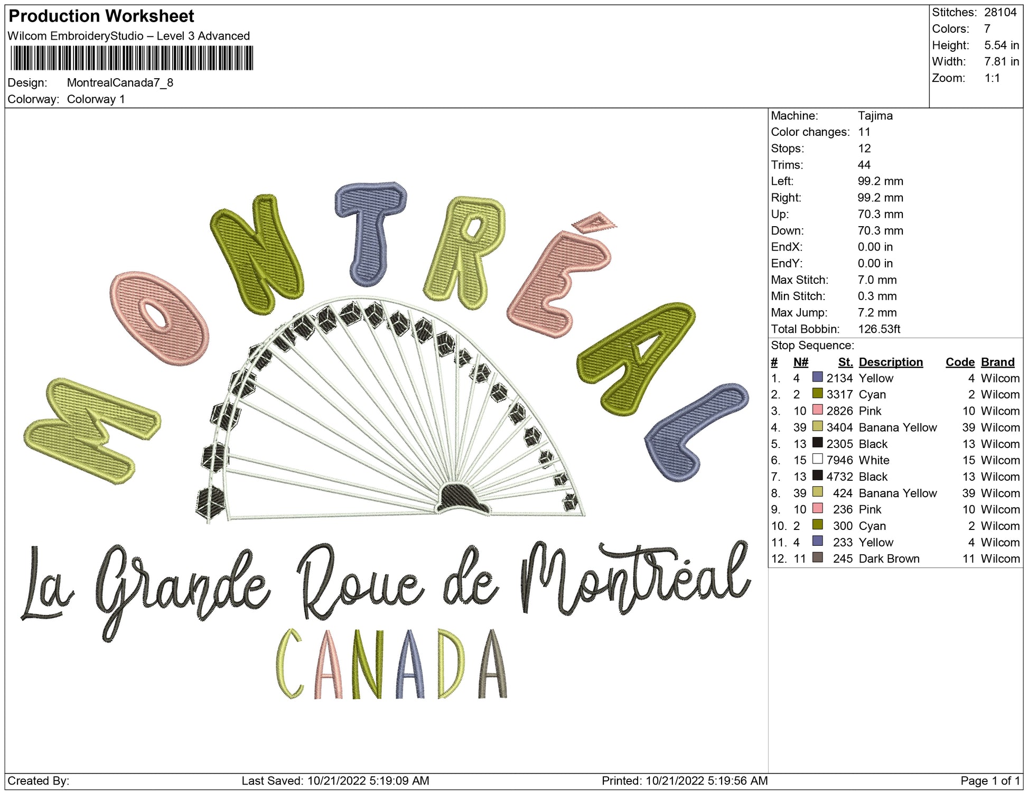Click the pink swatch in stop 3
Image resolution: width=1028 pixels, height=791 pixels.
pyautogui.click(x=817, y=410)
